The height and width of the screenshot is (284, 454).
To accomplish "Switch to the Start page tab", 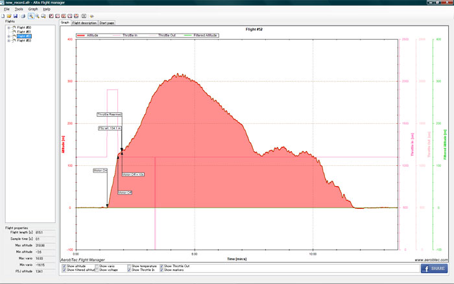I will click(106, 23).
